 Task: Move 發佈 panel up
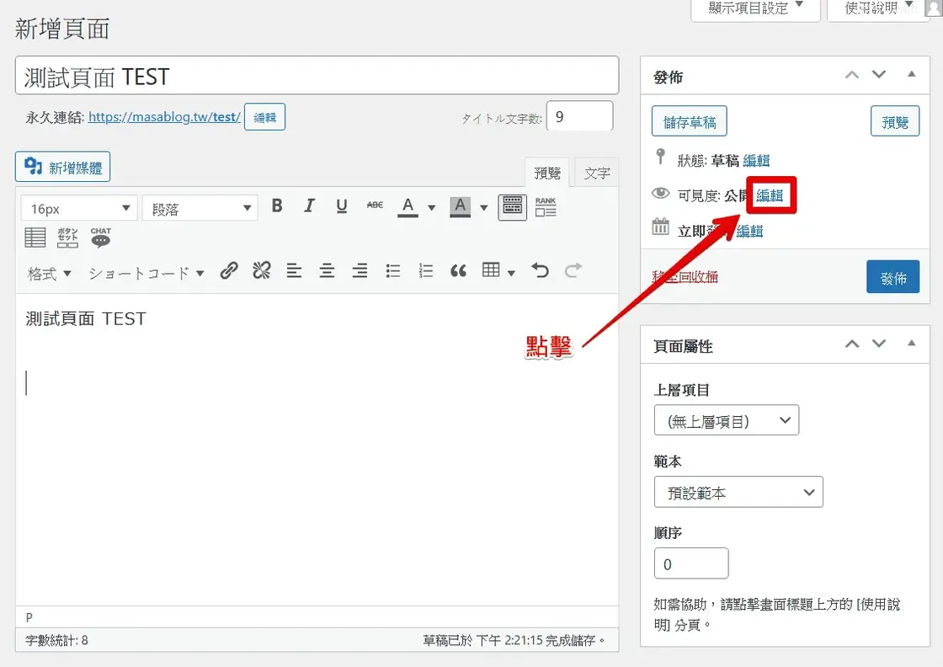(x=851, y=75)
